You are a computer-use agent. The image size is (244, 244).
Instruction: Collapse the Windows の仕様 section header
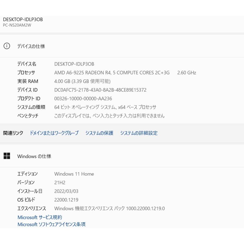click(122, 156)
